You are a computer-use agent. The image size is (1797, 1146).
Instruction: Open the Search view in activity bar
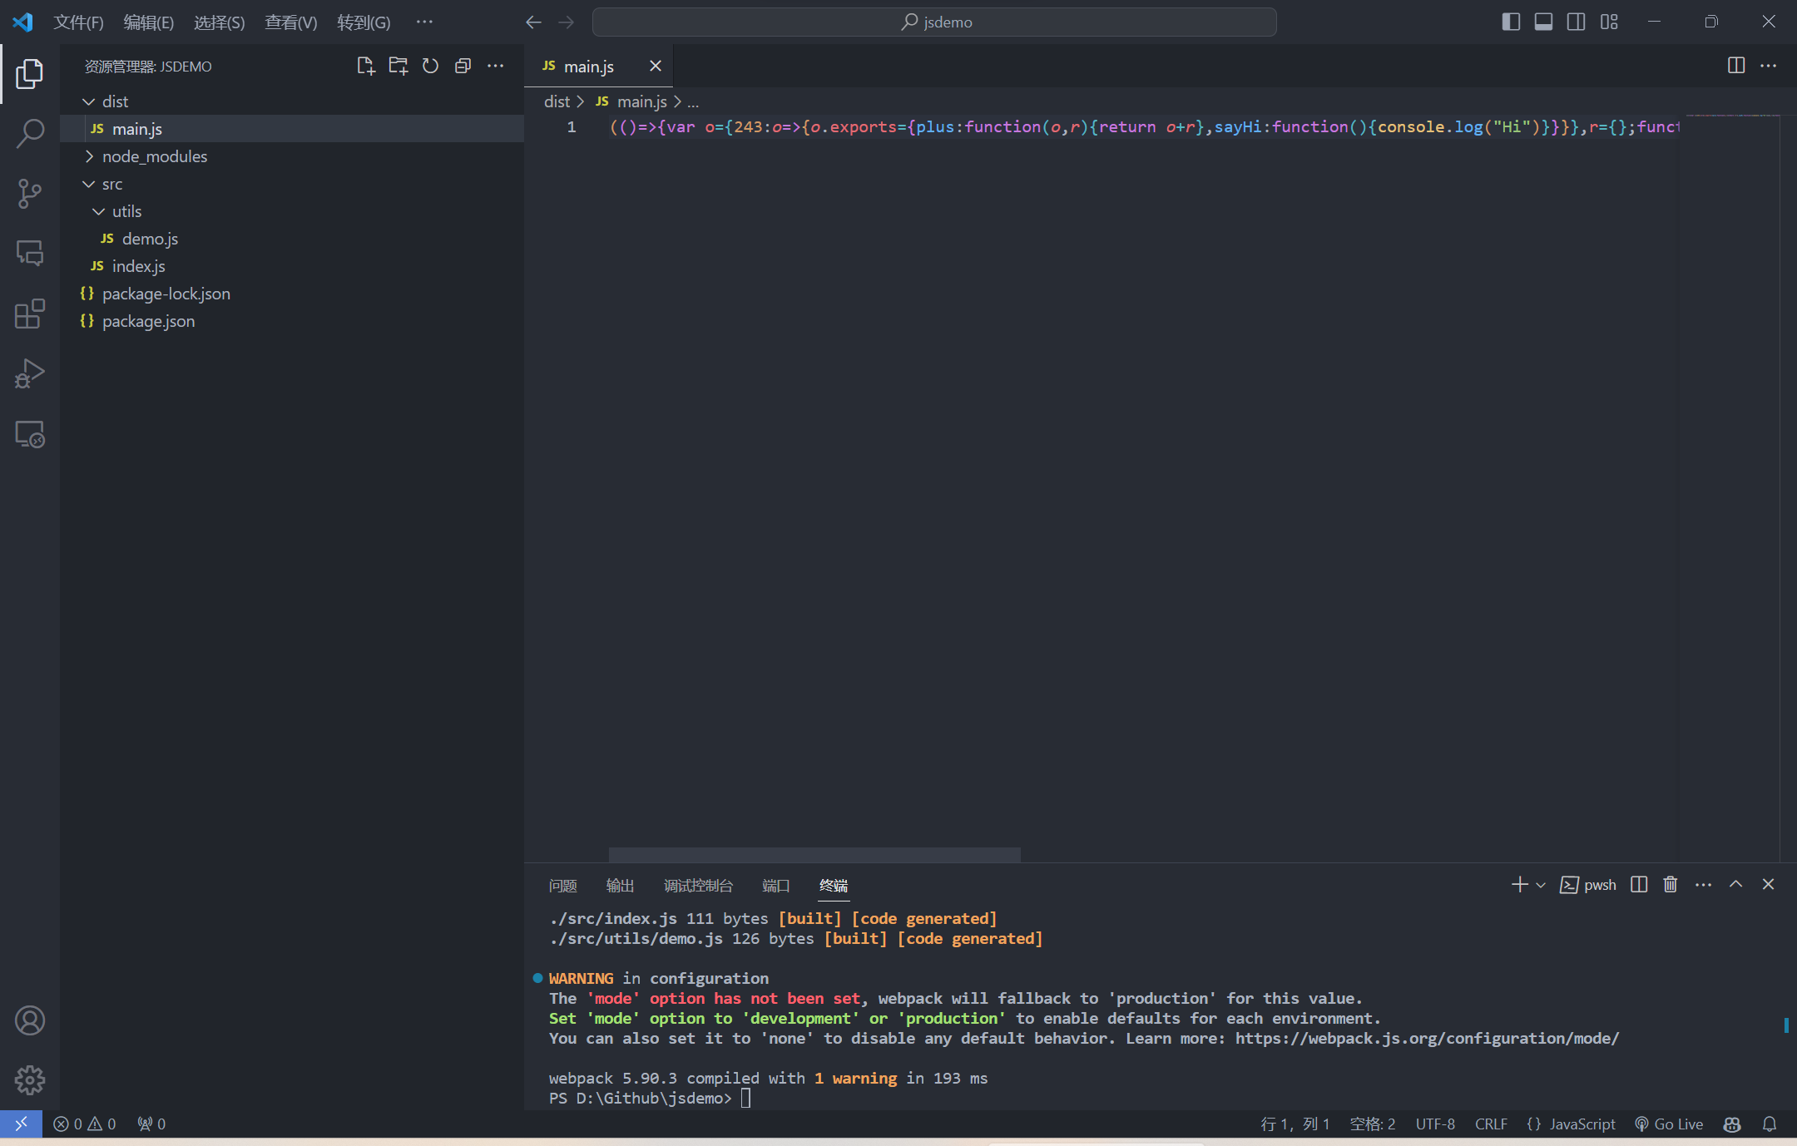[x=30, y=133]
